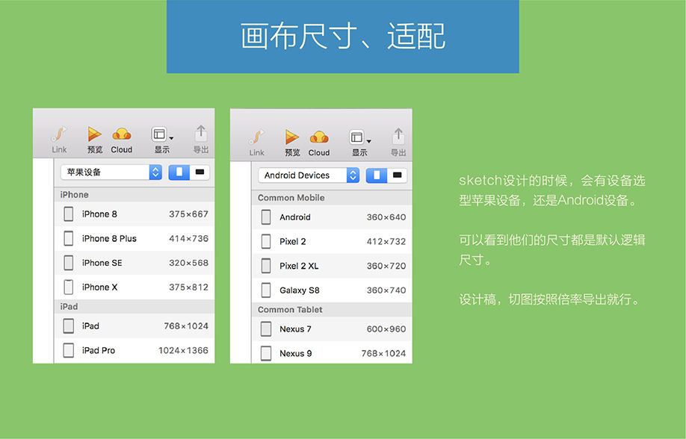686x439 pixels.
Task: Choose the iPhone SE artboard preset
Action: (x=135, y=263)
